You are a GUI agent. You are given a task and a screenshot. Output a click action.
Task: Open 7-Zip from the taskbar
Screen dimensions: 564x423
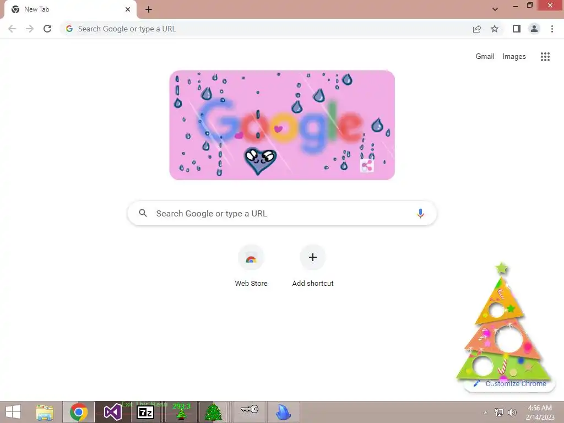tap(145, 412)
